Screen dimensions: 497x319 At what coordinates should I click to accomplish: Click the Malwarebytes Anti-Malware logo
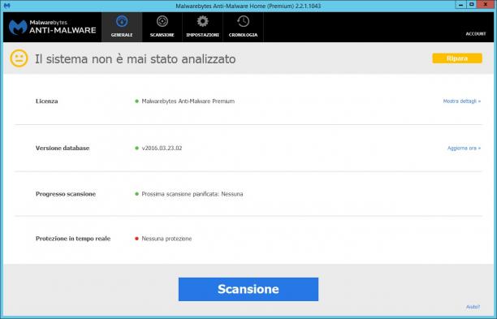click(x=52, y=28)
